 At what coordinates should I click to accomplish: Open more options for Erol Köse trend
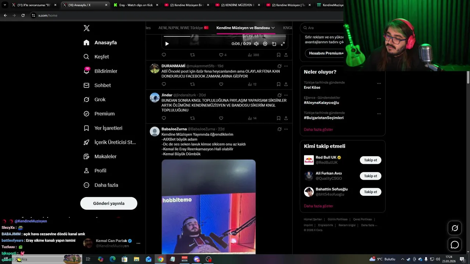coord(379,83)
